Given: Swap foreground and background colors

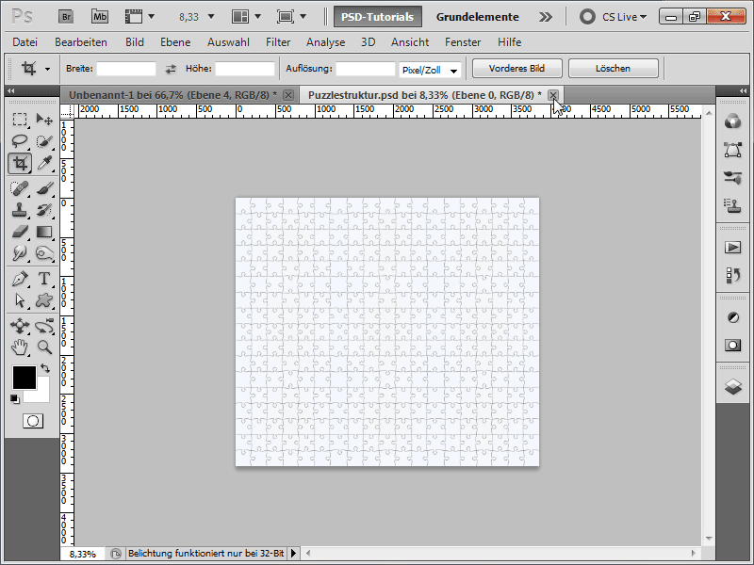Looking at the screenshot, I should (45, 368).
